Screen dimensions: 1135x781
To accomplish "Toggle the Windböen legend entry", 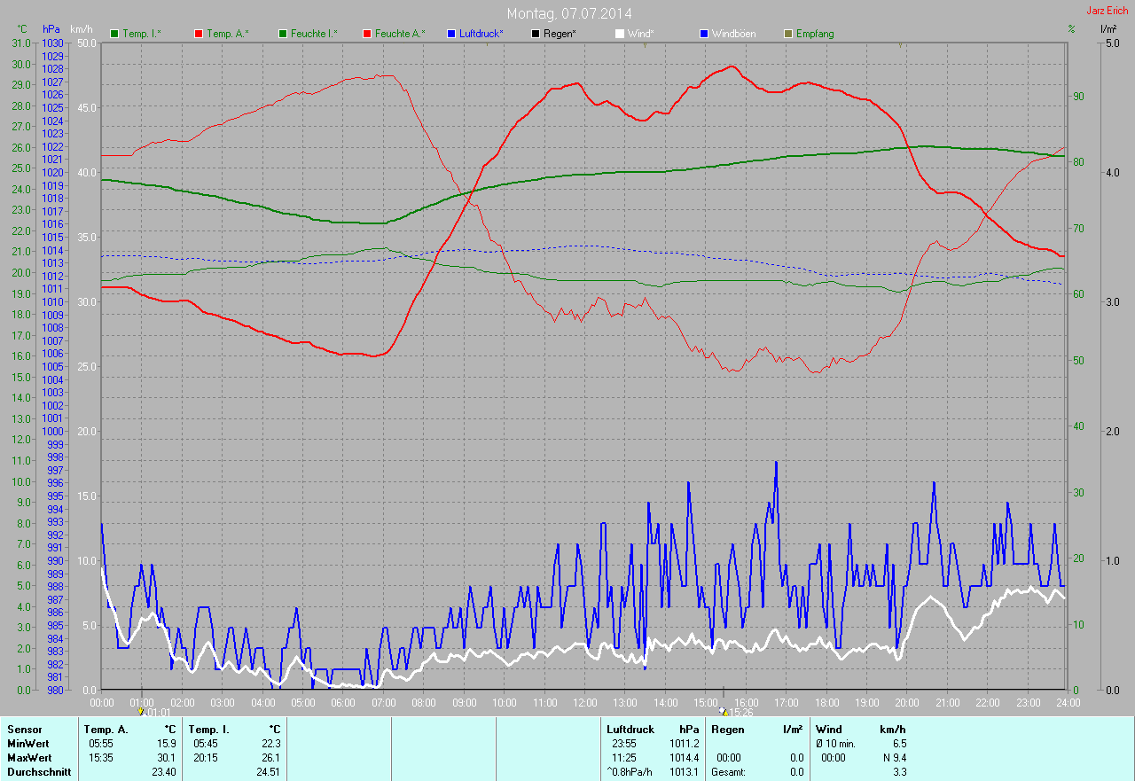I will 728,34.
